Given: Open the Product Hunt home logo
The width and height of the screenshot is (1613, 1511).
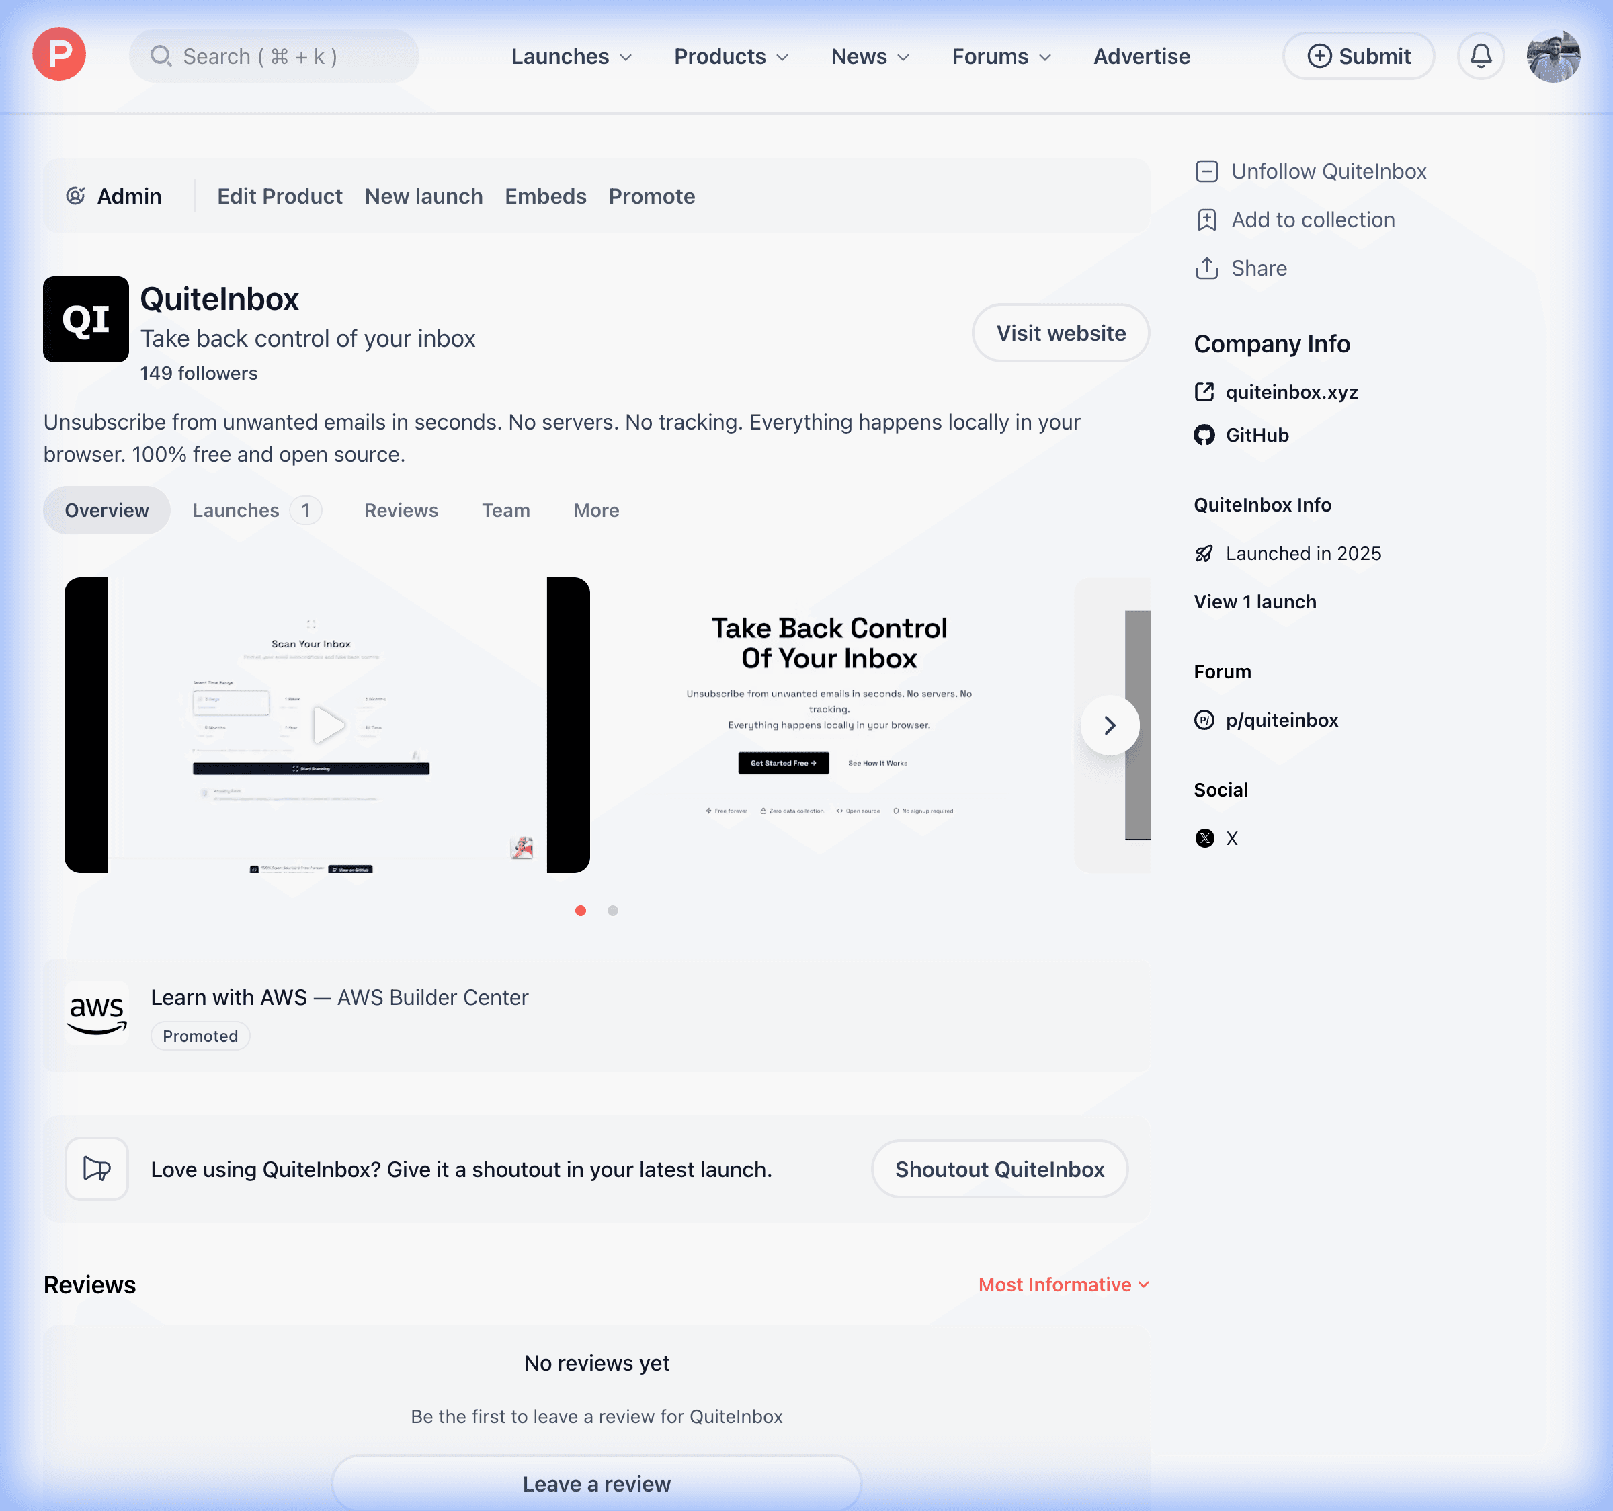Looking at the screenshot, I should tap(58, 54).
